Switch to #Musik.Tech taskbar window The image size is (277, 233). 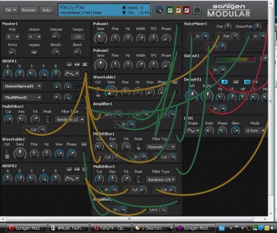click(68, 228)
